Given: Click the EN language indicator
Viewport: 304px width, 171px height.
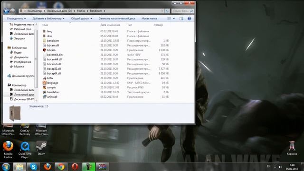Looking at the screenshot, I should click(x=268, y=166).
